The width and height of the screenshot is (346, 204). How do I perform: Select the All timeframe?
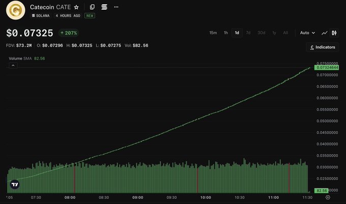pyautogui.click(x=285, y=33)
